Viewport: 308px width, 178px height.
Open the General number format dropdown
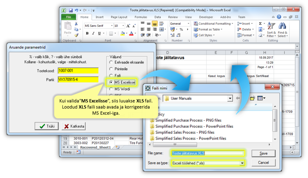[188, 24]
